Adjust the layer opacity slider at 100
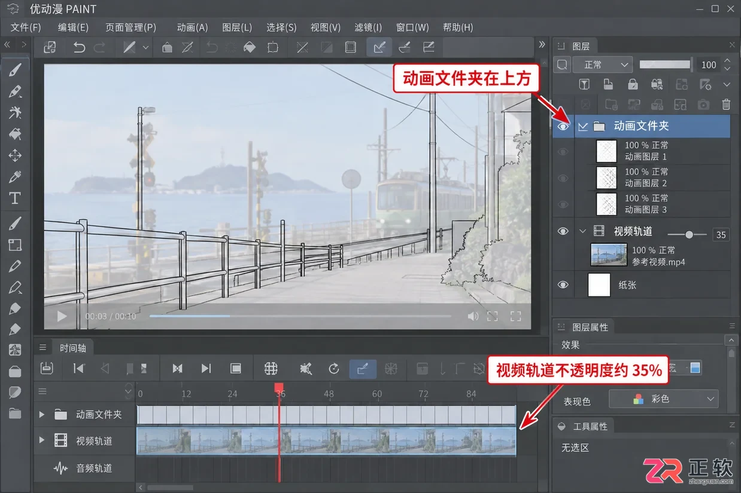The height and width of the screenshot is (493, 741). tap(666, 65)
